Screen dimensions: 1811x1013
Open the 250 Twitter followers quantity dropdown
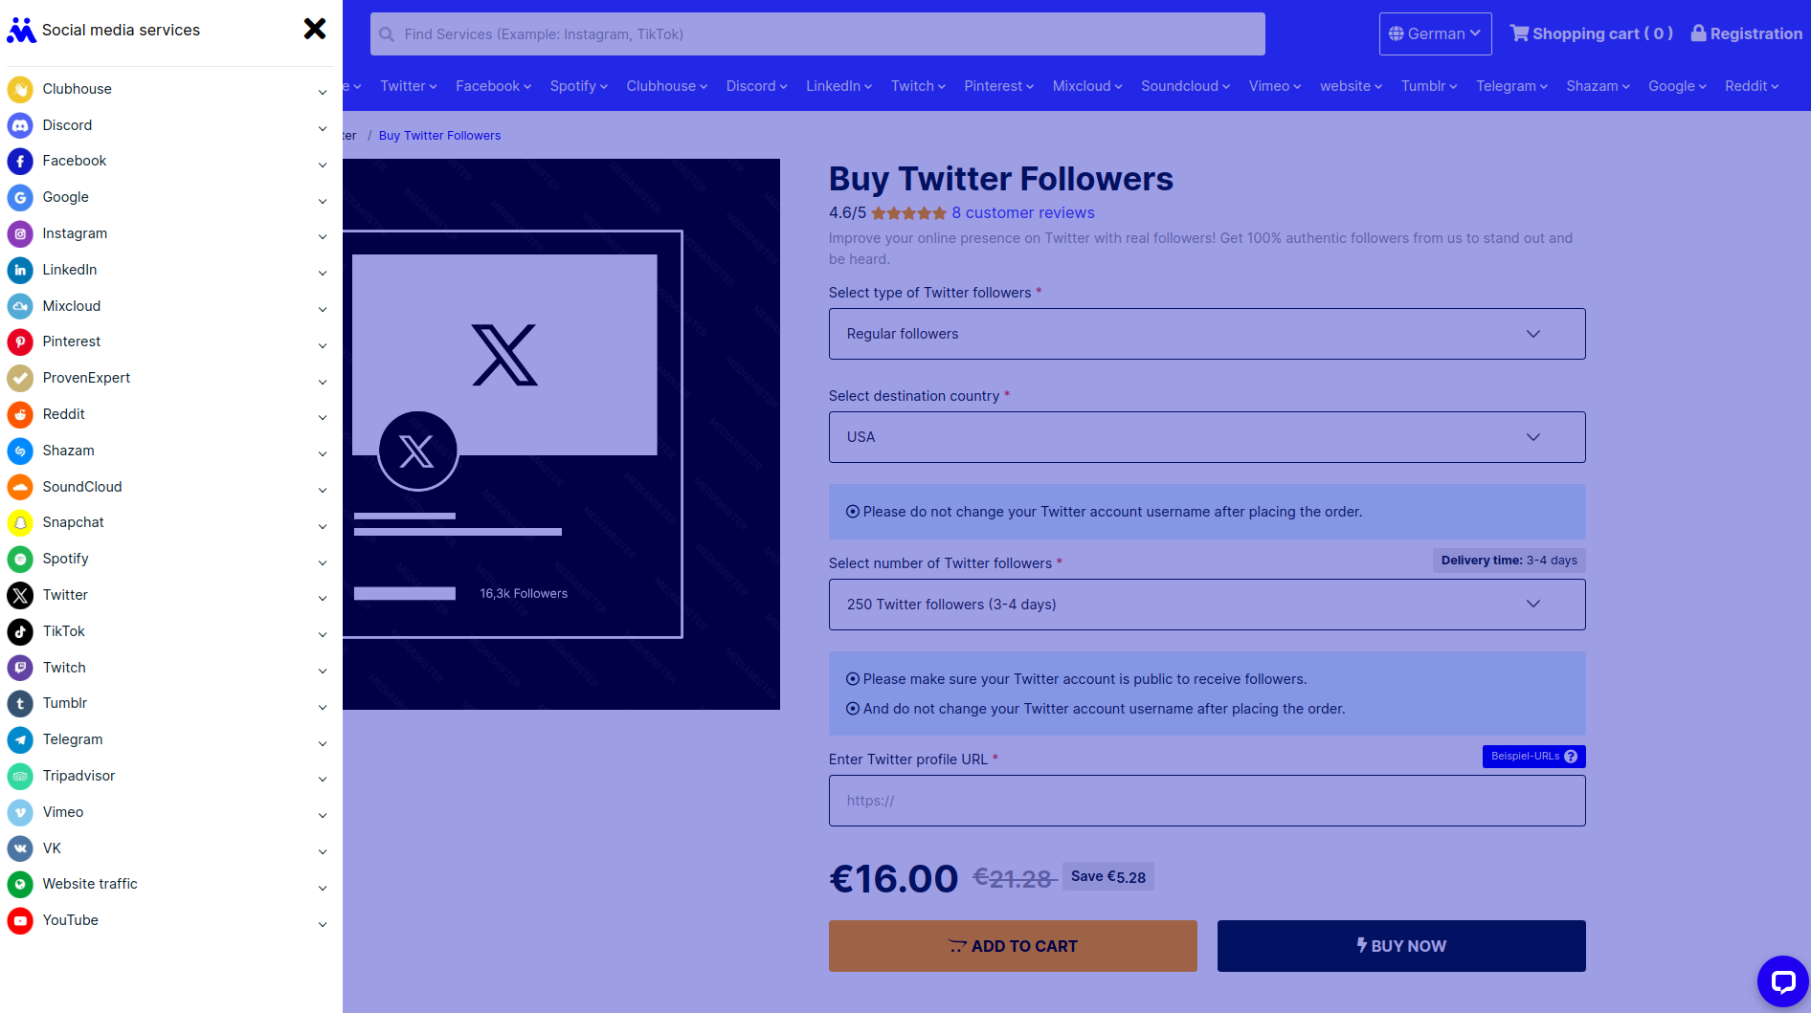[x=1207, y=605]
